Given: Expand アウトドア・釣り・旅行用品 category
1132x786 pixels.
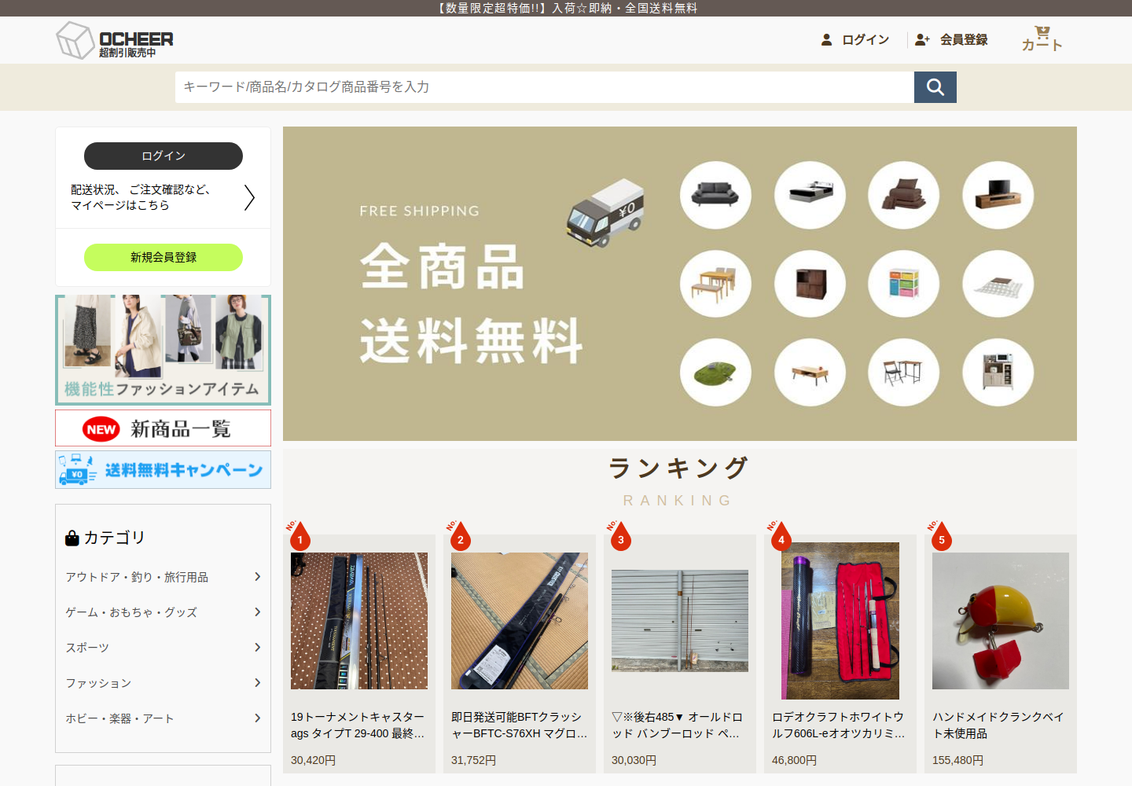Looking at the screenshot, I should click(163, 577).
